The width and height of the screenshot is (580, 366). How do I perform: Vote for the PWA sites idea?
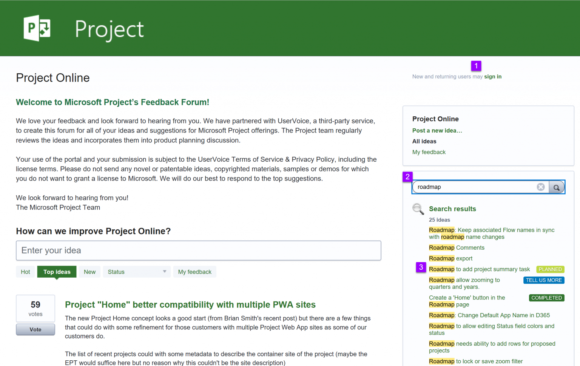click(x=35, y=329)
